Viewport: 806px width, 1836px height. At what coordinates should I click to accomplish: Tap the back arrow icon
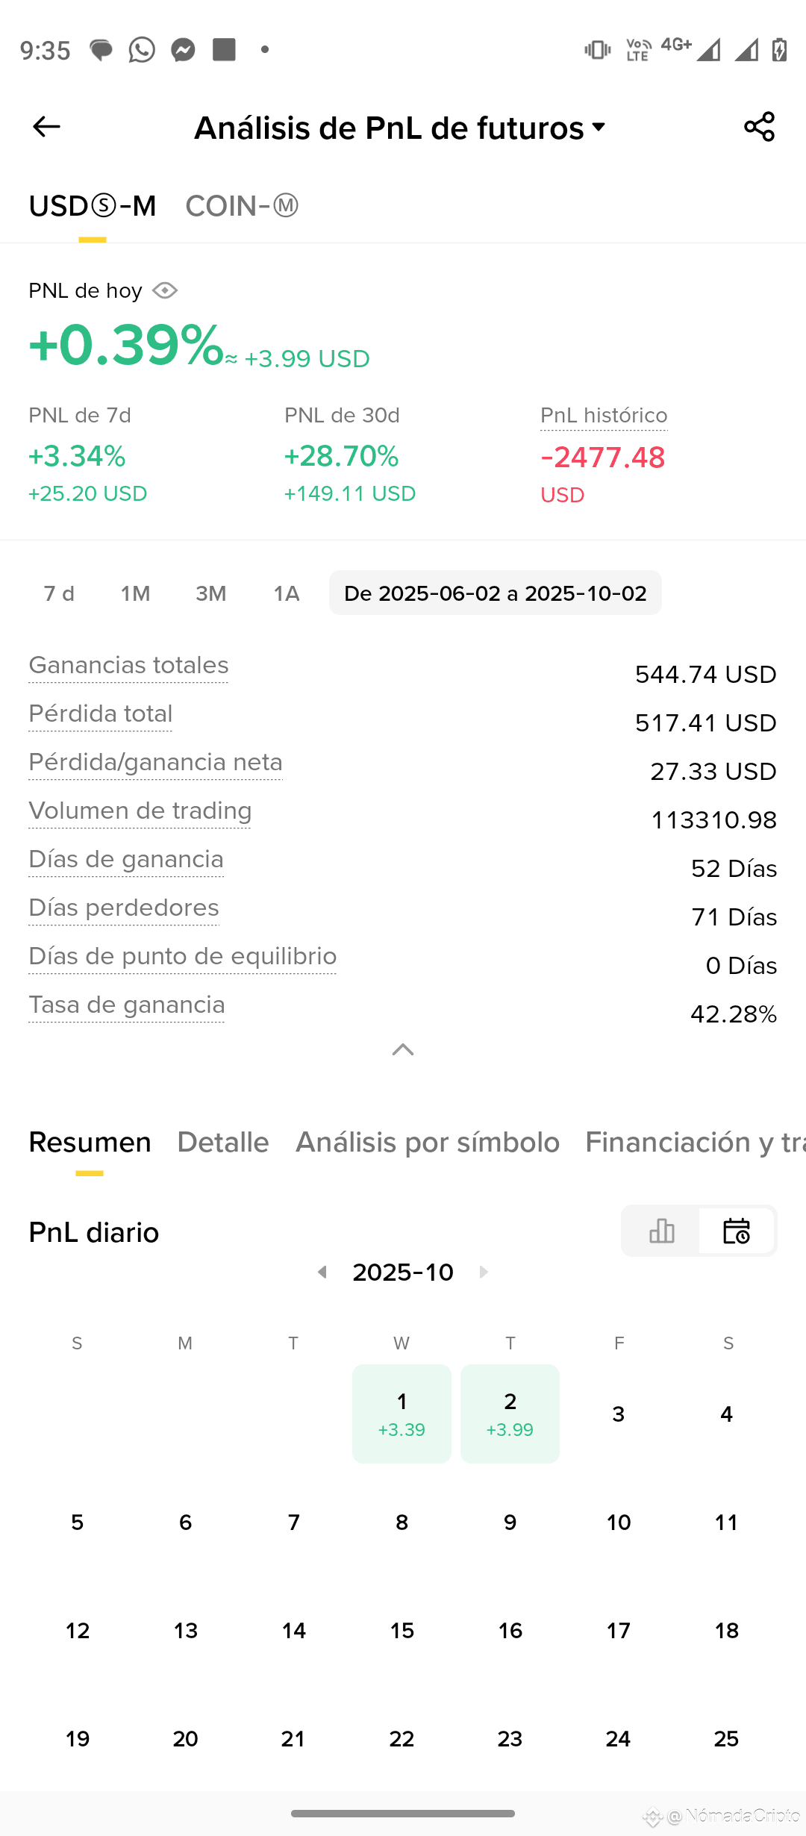coord(46,127)
